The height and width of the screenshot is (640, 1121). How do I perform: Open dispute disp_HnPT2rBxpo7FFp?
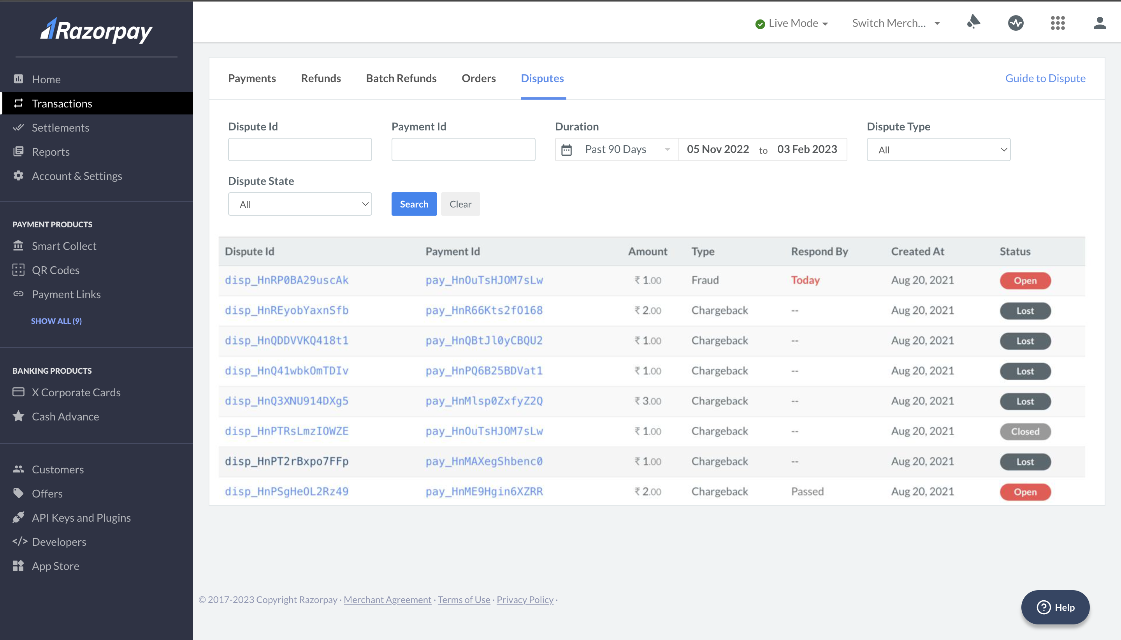(x=286, y=461)
